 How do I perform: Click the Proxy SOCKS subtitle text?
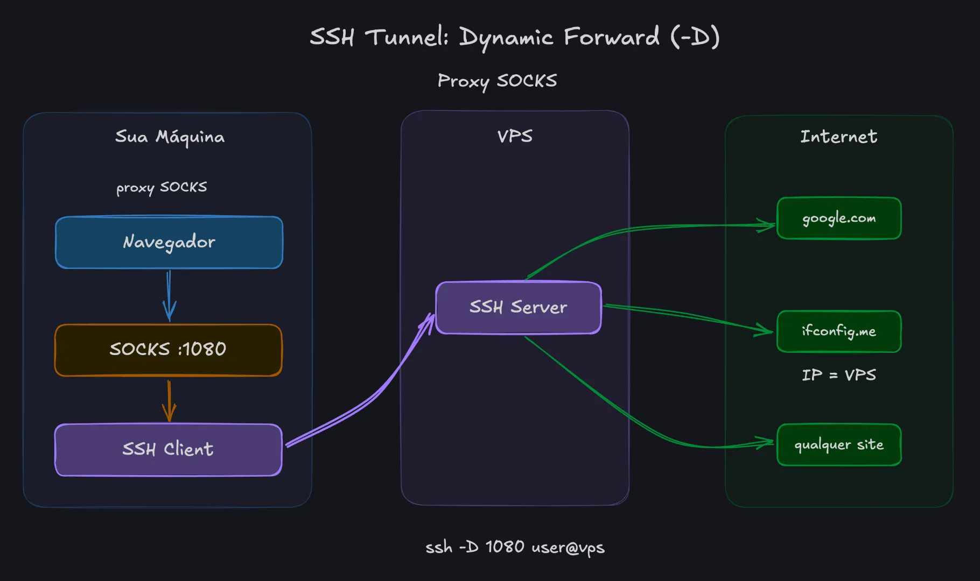click(498, 81)
